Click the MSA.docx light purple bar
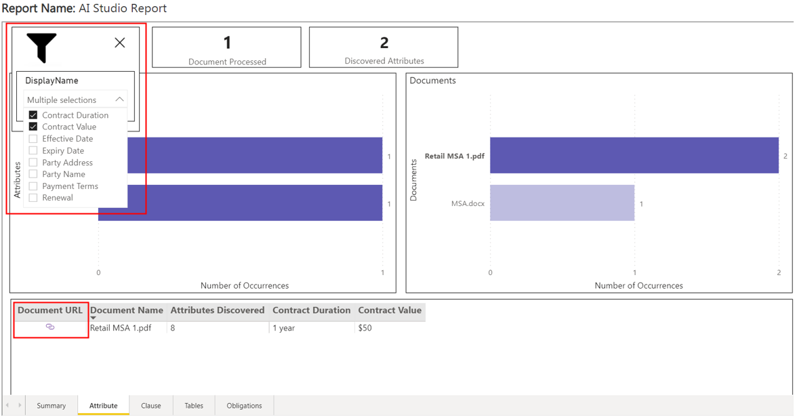 pyautogui.click(x=562, y=203)
